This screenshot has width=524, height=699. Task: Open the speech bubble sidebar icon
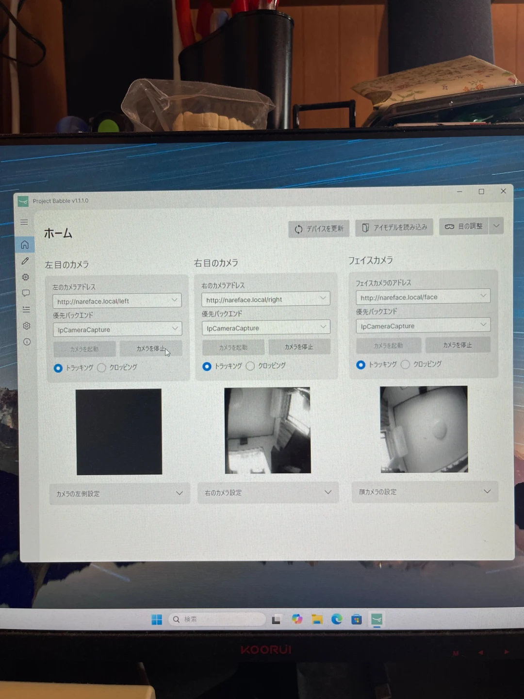tap(26, 293)
